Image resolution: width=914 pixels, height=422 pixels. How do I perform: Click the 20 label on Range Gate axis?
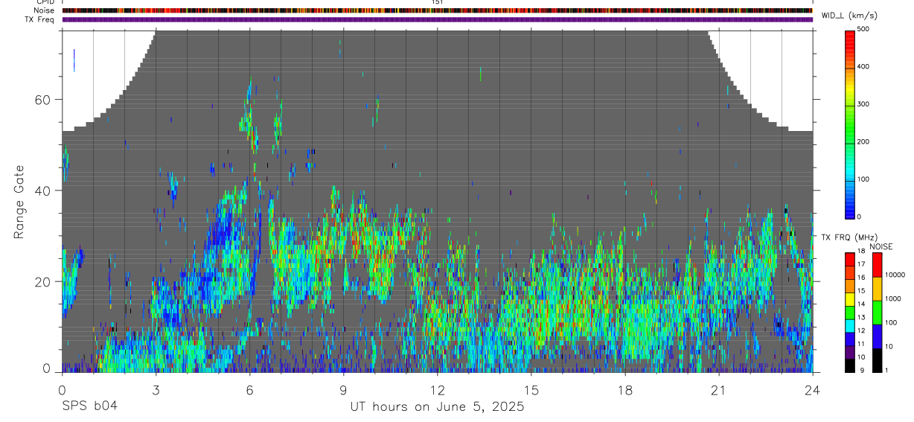[43, 281]
